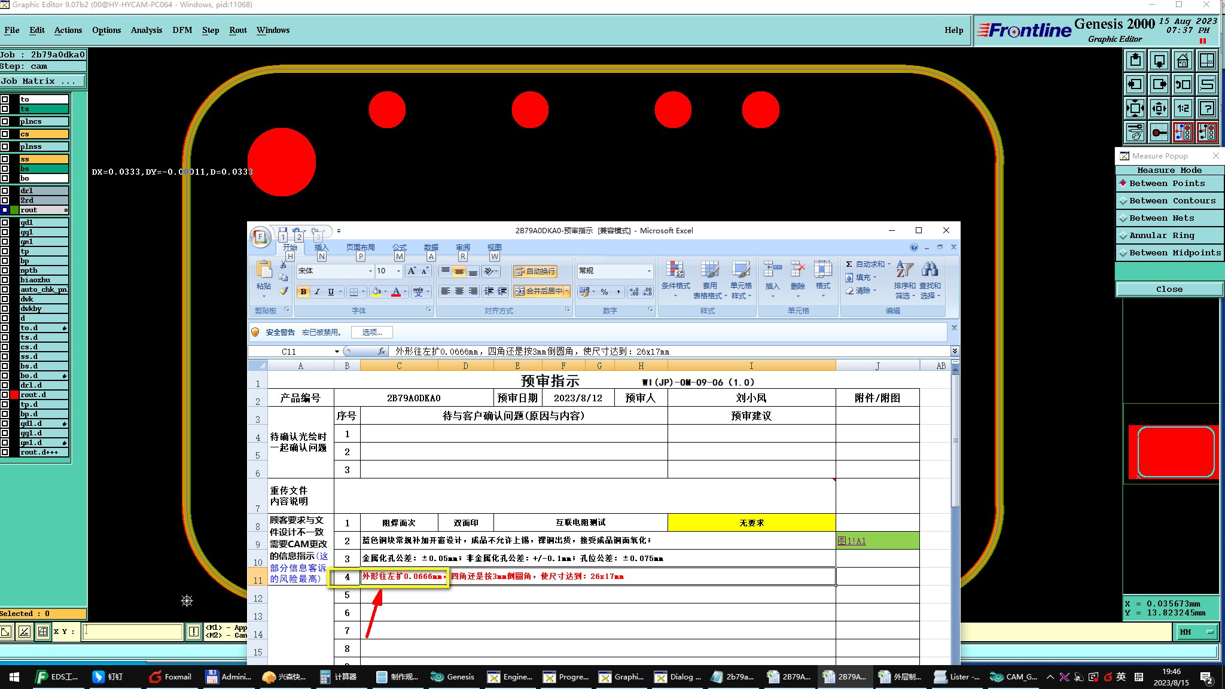The width and height of the screenshot is (1225, 689).
Task: Click the X Y coordinate input field
Action: [132, 632]
